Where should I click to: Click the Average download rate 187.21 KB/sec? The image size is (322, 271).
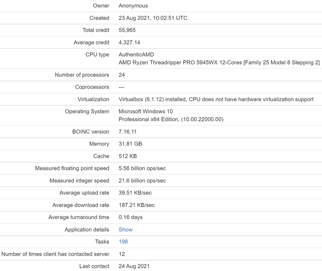click(137, 205)
